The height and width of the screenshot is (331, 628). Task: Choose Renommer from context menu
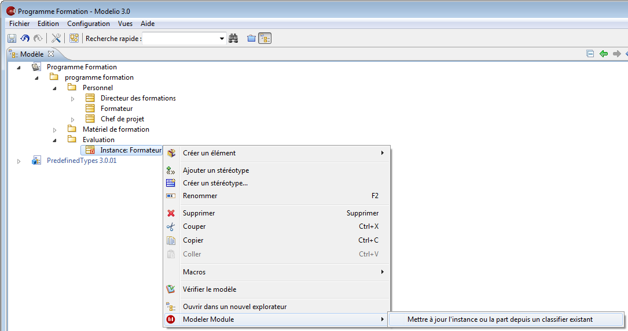click(276, 196)
